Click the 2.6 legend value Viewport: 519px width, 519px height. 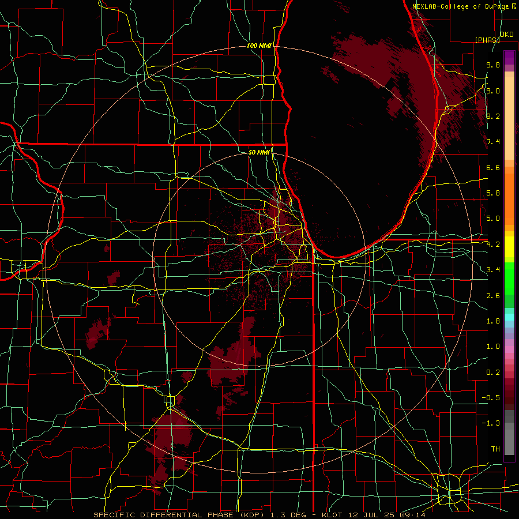tap(493, 296)
